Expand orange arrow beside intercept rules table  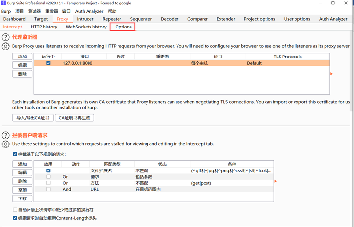(276, 181)
